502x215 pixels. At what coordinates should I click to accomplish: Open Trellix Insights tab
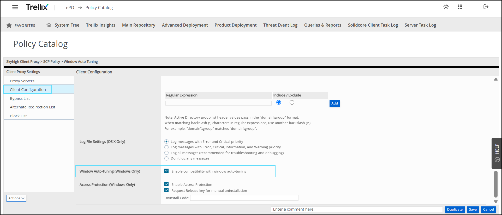101,25
